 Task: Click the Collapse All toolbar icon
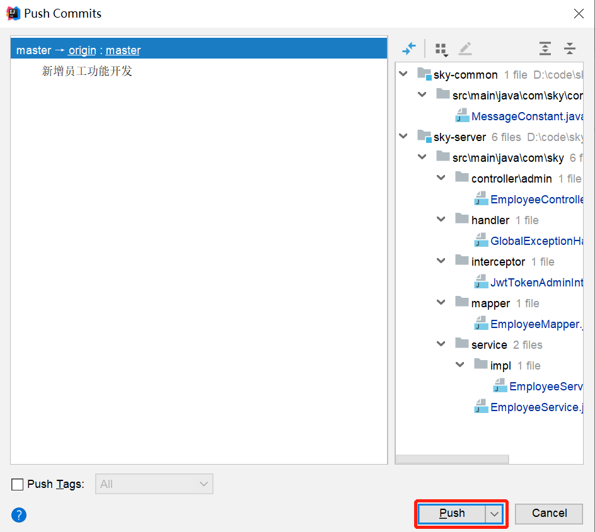pyautogui.click(x=570, y=48)
